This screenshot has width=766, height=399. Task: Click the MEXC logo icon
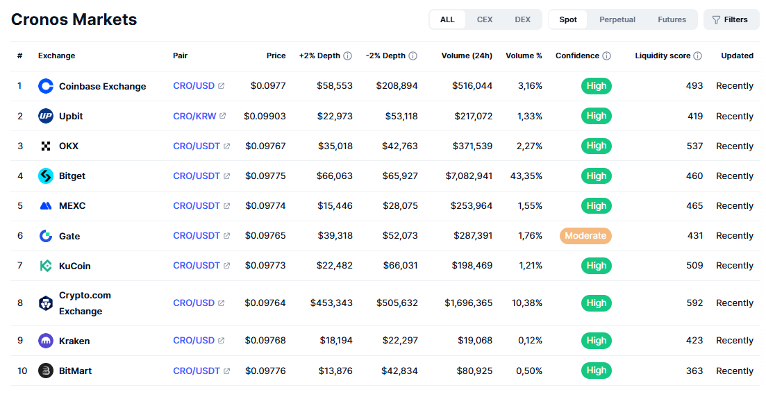[x=46, y=205]
